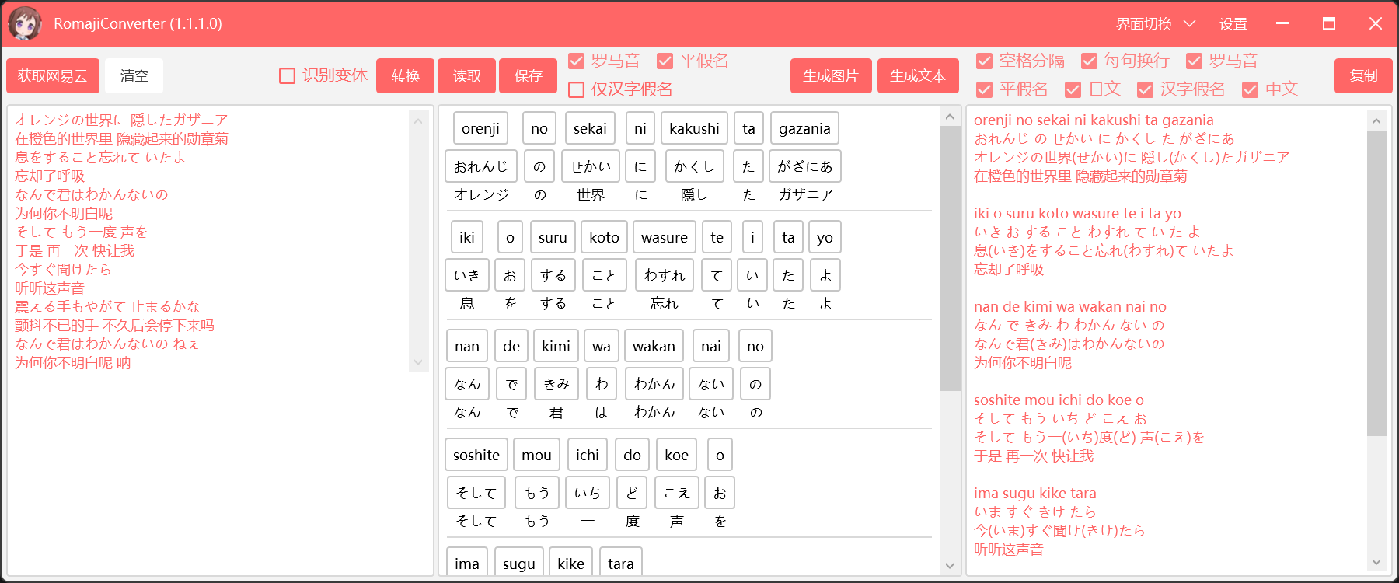Edit the 'おれんじ' hiragana box

coord(481,166)
